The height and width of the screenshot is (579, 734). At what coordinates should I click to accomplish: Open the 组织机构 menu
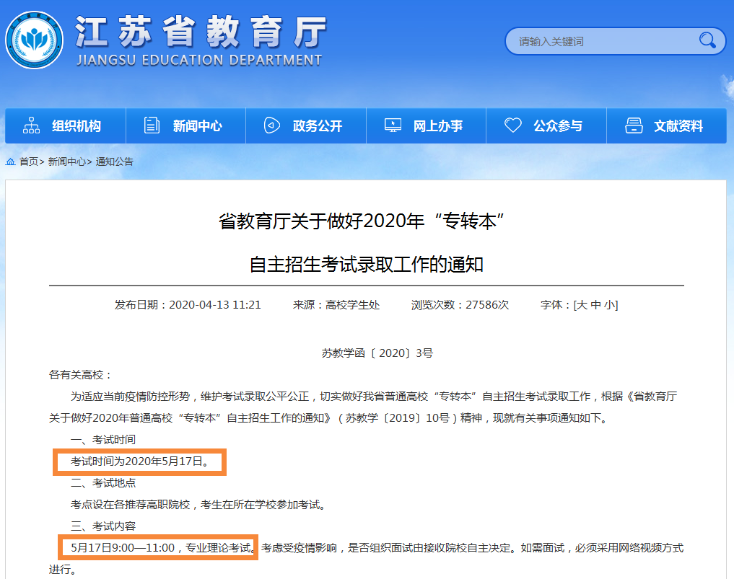click(76, 126)
